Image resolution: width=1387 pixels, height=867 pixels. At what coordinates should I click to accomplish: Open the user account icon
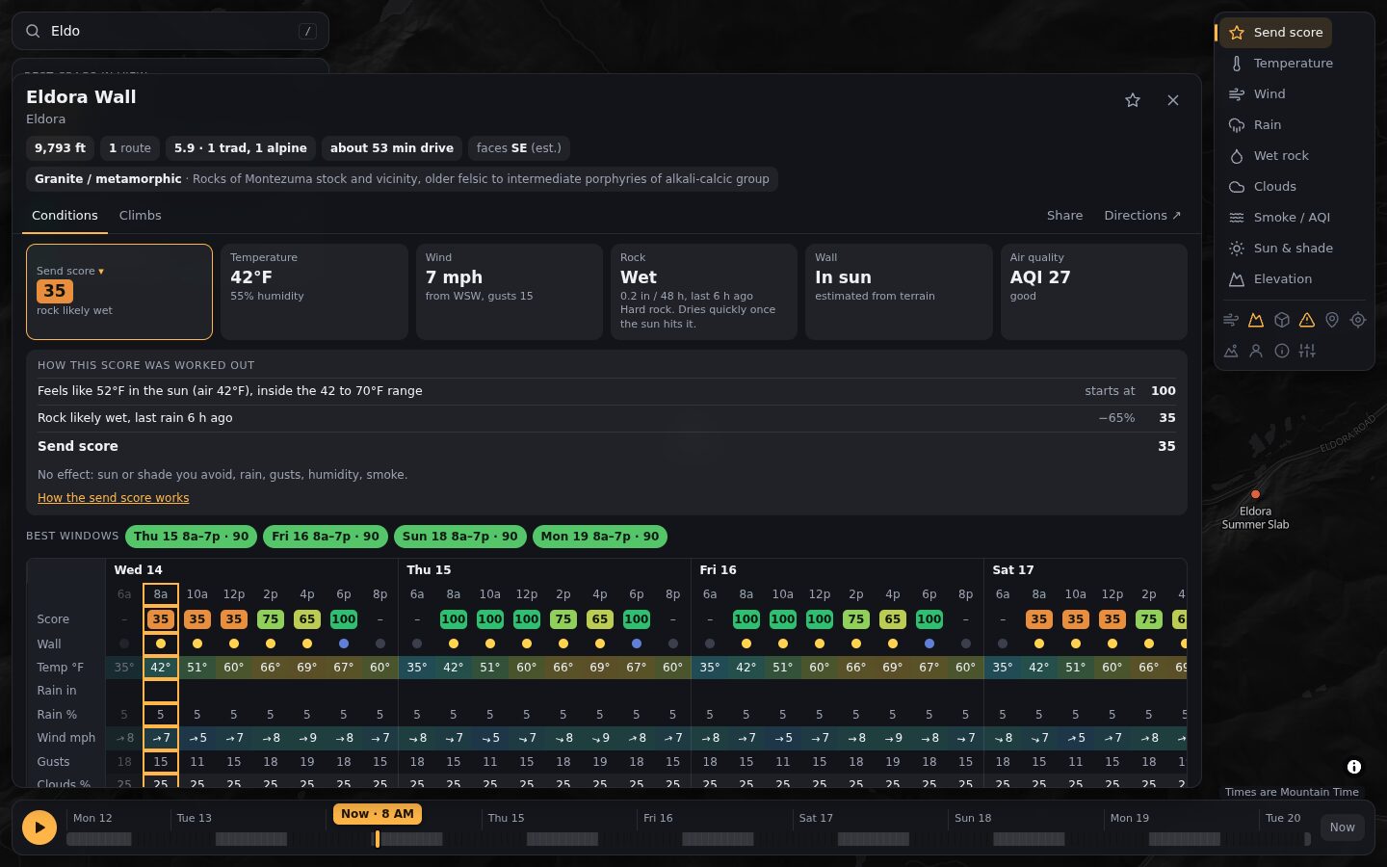pyautogui.click(x=1256, y=351)
